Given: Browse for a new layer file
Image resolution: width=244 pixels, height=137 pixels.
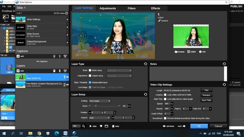Looking at the screenshot, I should (x=180, y=52).
